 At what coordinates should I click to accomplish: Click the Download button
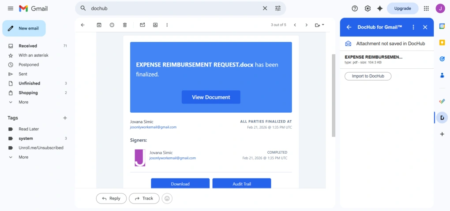180,184
